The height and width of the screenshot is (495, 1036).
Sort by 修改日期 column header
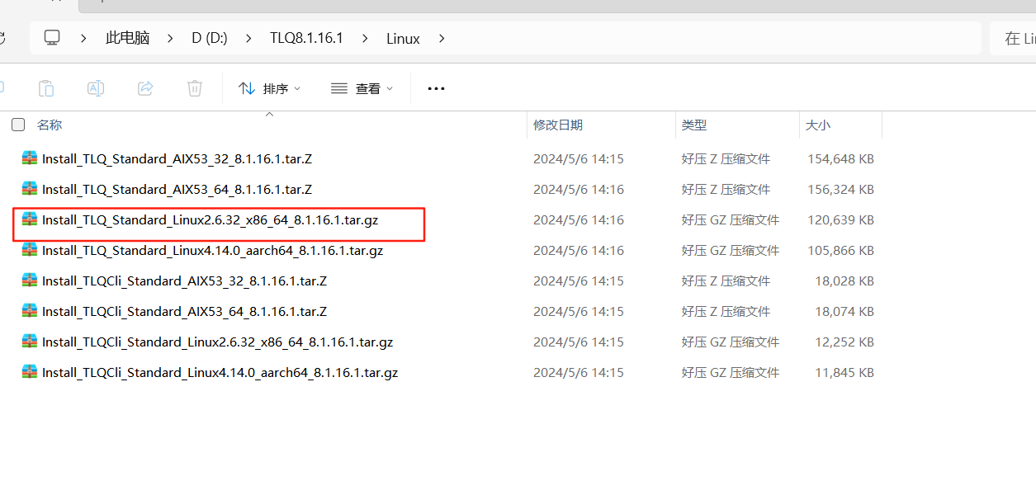click(x=558, y=125)
